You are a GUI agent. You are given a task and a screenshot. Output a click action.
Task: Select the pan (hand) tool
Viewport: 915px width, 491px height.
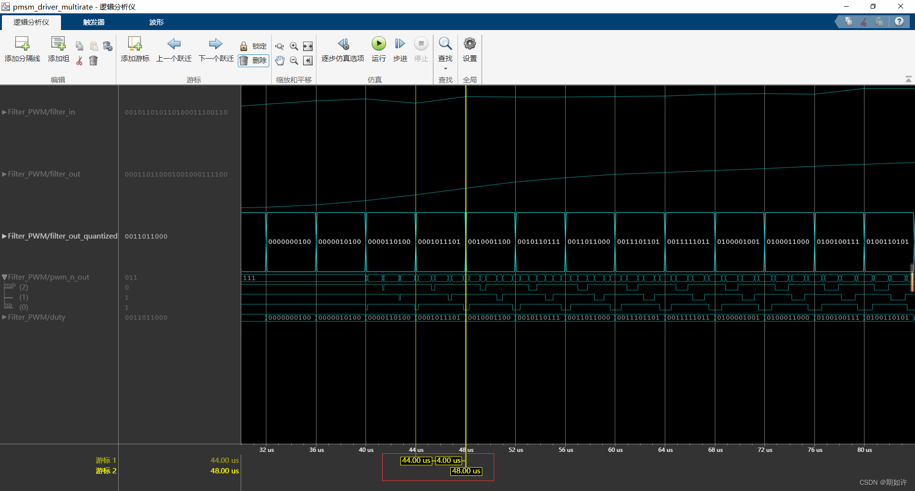(x=280, y=61)
